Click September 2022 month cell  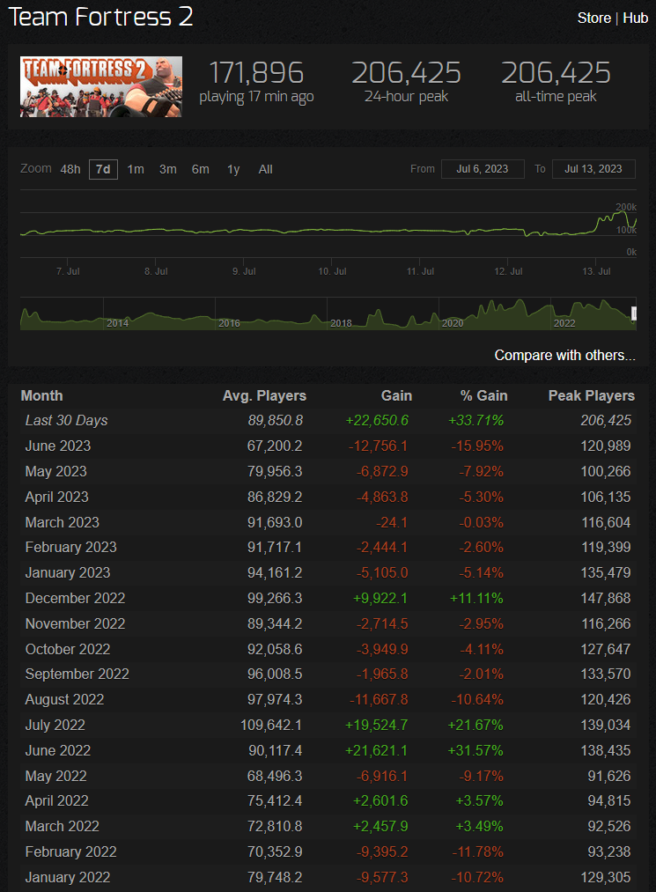click(77, 675)
